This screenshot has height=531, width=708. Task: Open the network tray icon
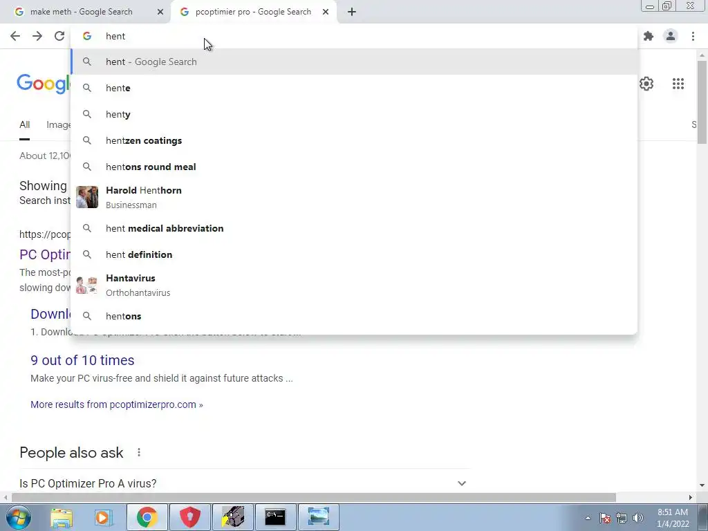[622, 518]
